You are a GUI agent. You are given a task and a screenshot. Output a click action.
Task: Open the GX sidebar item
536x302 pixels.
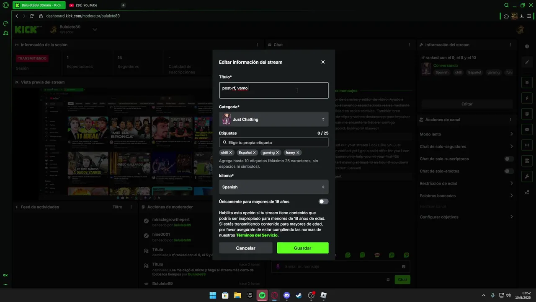5,275
